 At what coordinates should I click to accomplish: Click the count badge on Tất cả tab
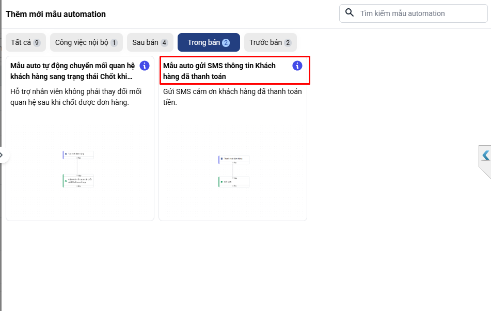[37, 43]
